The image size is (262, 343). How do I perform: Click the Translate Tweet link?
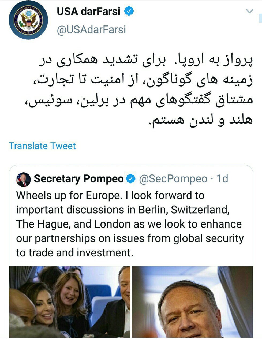tap(42, 146)
